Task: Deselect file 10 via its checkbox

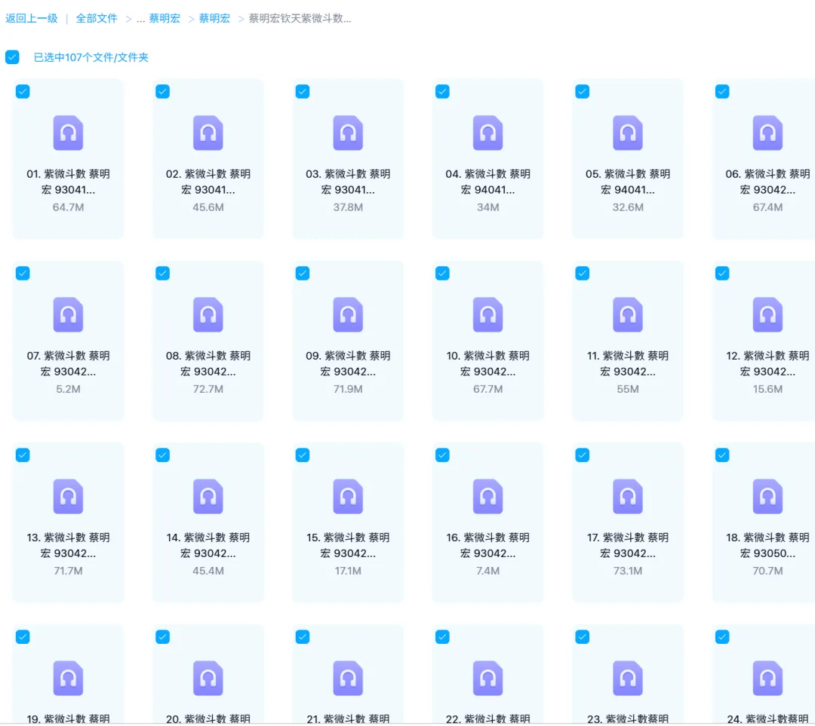Action: coord(442,273)
